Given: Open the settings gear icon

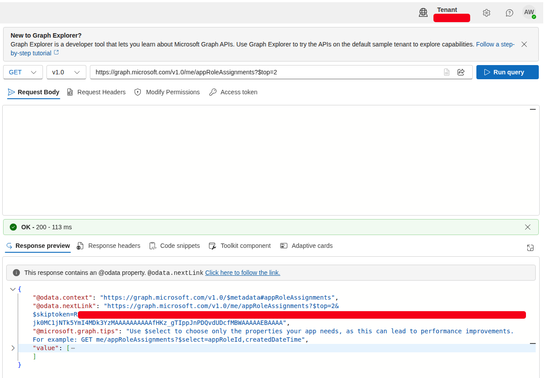Looking at the screenshot, I should click(x=487, y=13).
